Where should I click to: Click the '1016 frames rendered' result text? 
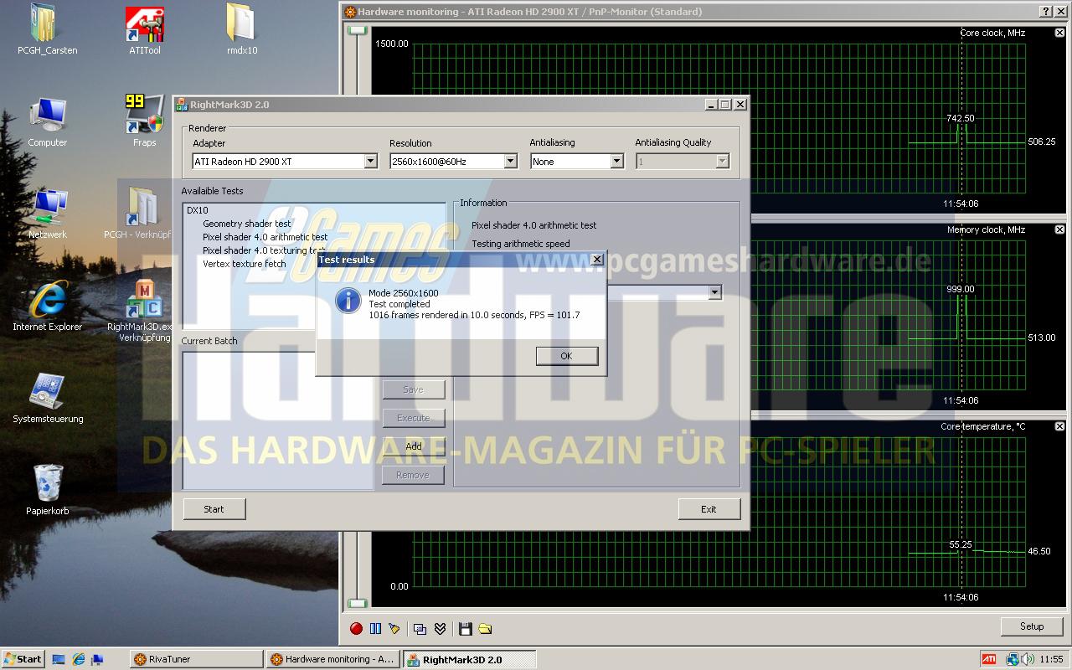474,315
